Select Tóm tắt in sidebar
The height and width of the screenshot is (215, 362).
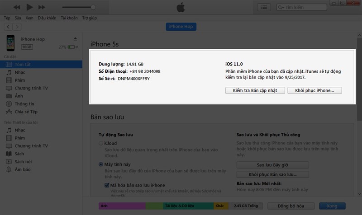(41, 64)
